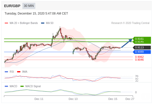Click the 9MA legend label
The width and height of the screenshot is (153, 104).
click(x=25, y=72)
